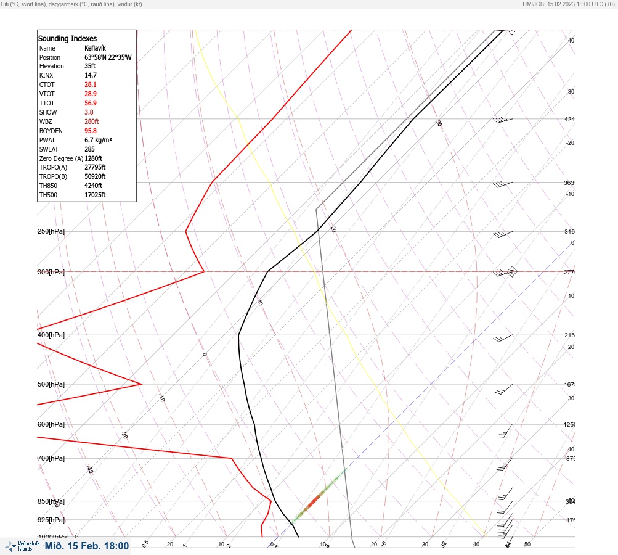Click the 'Sounding Indexes' table title
The image size is (618, 555).
[67, 38]
